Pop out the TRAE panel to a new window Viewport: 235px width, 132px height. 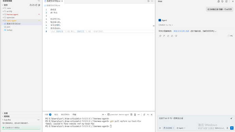pos(226,1)
